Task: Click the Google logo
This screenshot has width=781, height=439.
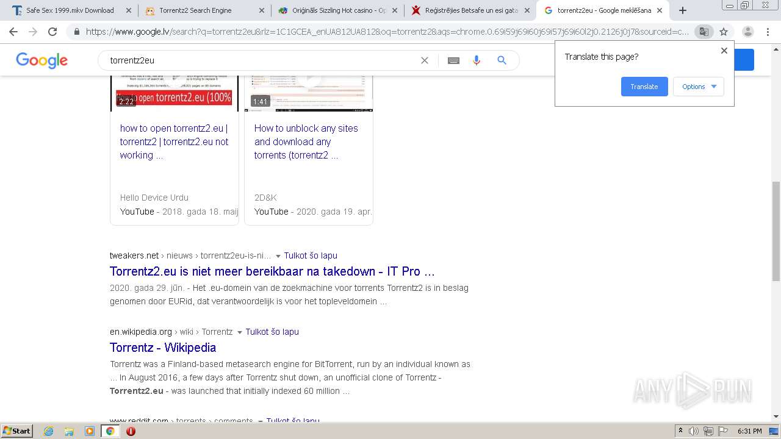Action: point(41,60)
